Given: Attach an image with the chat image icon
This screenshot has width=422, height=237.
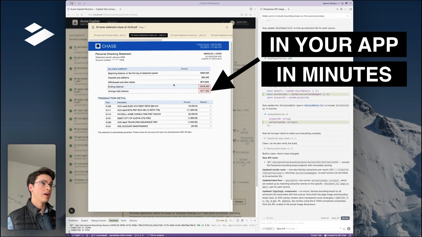Looking at the screenshot, I should (x=344, y=228).
